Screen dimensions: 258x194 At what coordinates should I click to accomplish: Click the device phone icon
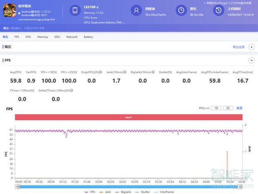[75, 10]
